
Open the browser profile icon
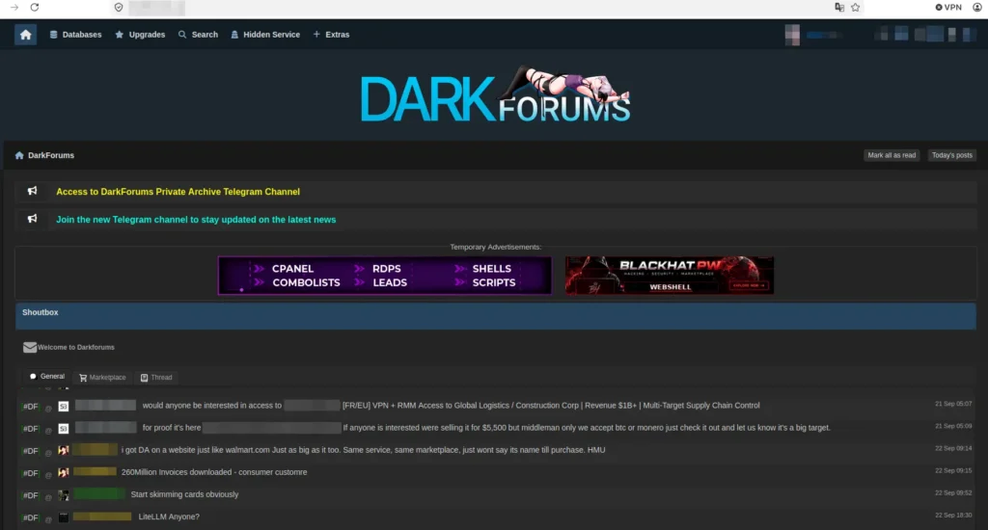[x=977, y=8]
